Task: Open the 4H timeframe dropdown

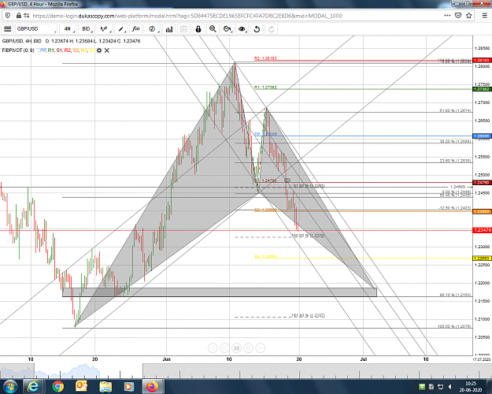Action: pos(68,29)
